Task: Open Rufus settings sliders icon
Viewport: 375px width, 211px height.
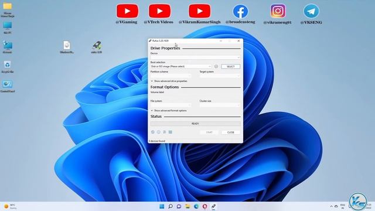Action: [x=164, y=132]
